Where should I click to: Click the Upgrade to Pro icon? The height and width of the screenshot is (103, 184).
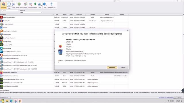tap(51, 5)
